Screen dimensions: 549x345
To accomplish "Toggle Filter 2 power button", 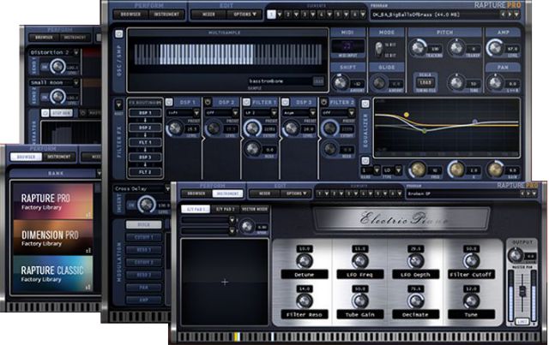I will point(324,102).
